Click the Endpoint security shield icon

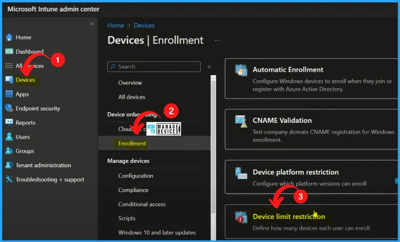[x=9, y=108]
